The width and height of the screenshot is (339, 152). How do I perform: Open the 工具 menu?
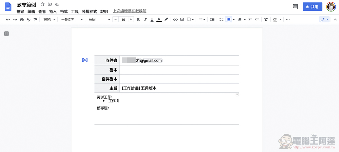[75, 11]
